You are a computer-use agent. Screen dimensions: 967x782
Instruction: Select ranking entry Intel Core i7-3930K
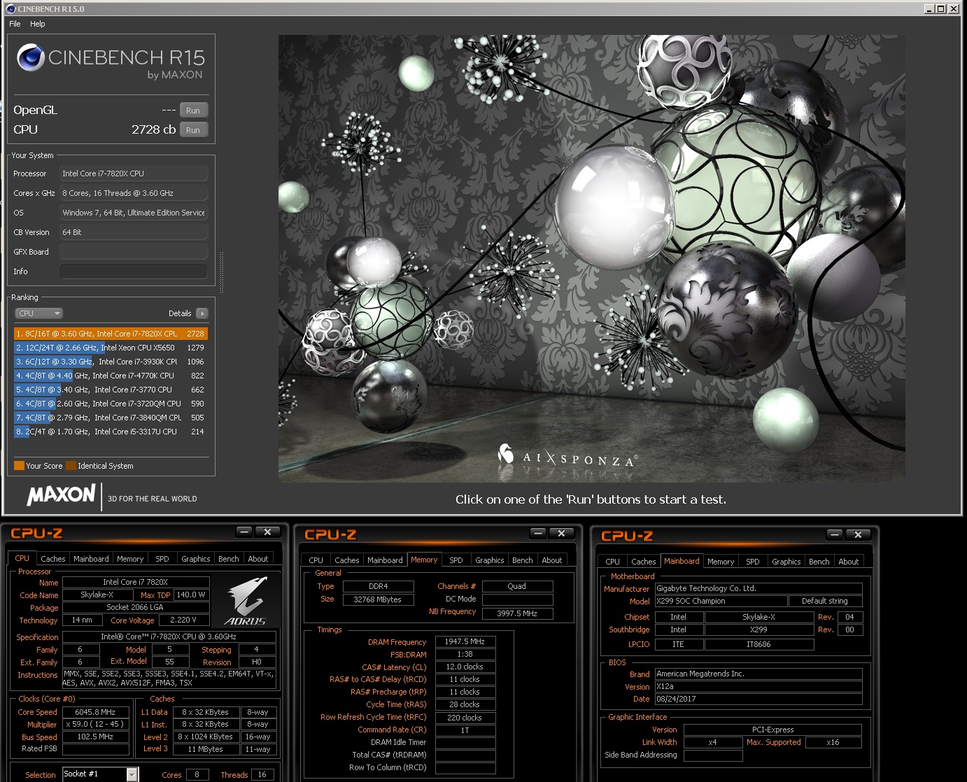[111, 362]
